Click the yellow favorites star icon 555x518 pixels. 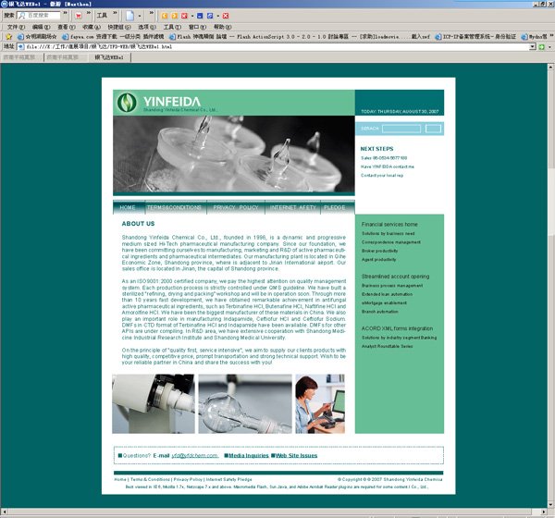(9, 36)
